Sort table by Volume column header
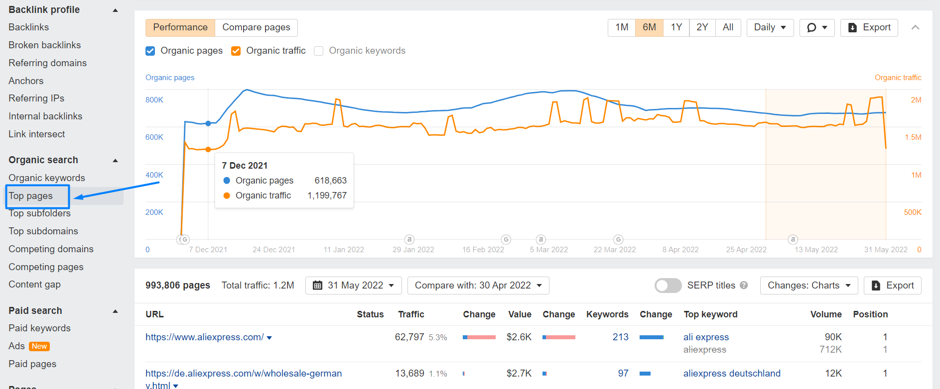The width and height of the screenshot is (940, 389). [826, 314]
